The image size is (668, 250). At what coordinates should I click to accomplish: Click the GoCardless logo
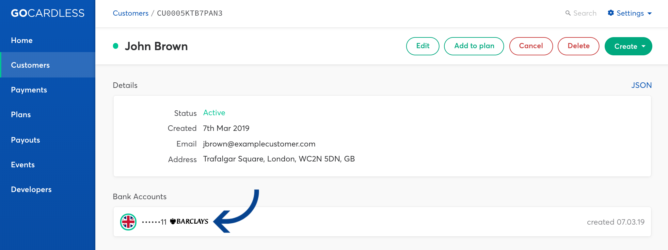point(48,13)
